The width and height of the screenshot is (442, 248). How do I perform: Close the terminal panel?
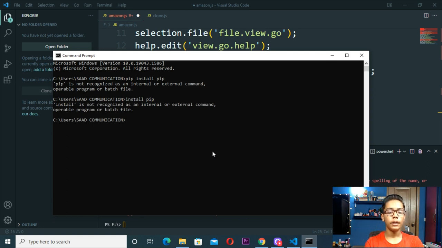click(x=436, y=151)
